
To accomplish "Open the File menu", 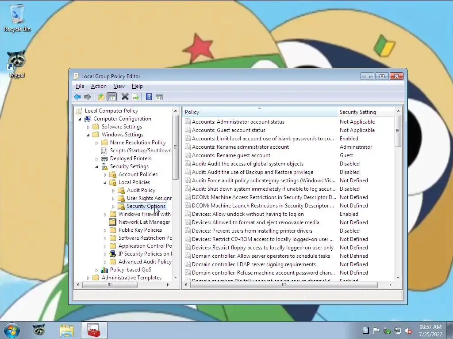I will pos(80,86).
